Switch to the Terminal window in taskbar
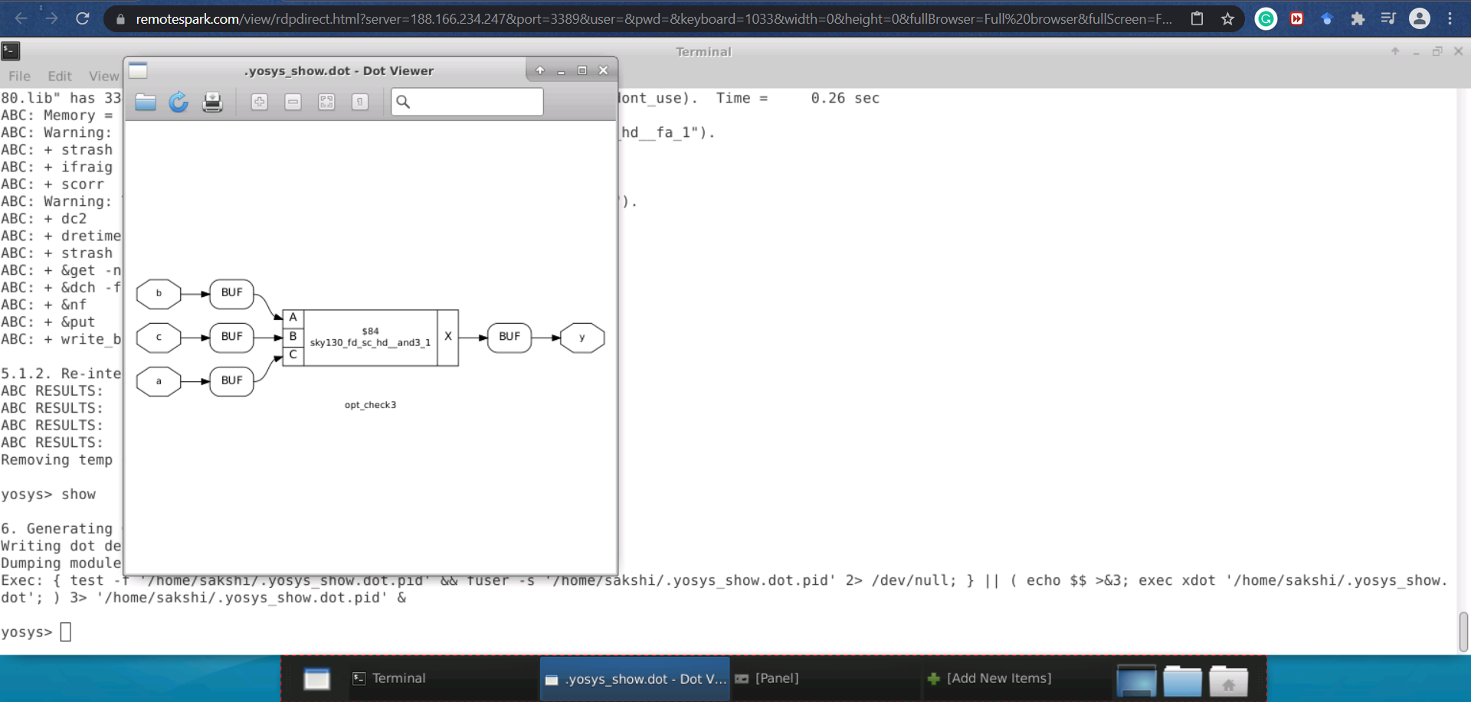 (x=398, y=678)
